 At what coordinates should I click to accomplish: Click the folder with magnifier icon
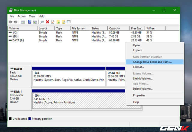(63, 22)
